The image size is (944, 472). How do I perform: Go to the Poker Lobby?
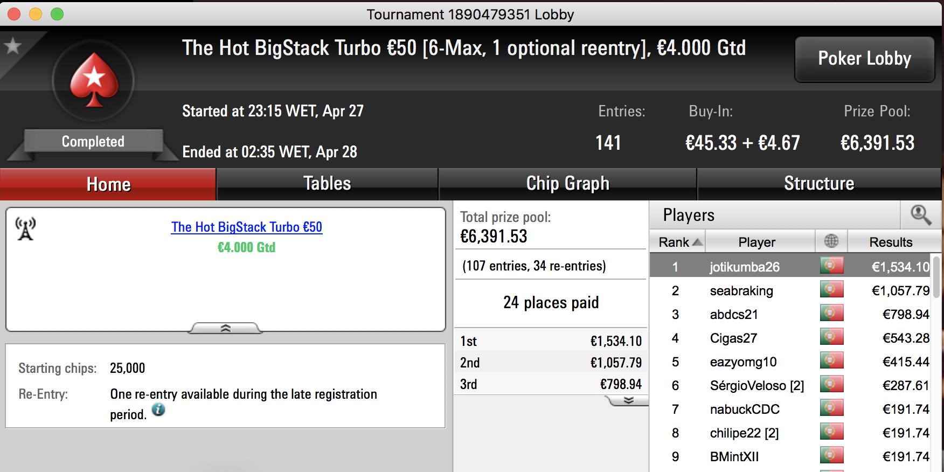[864, 59]
